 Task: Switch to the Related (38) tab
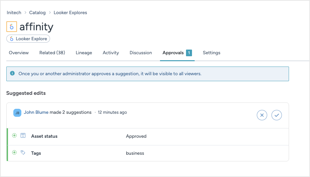coord(52,53)
